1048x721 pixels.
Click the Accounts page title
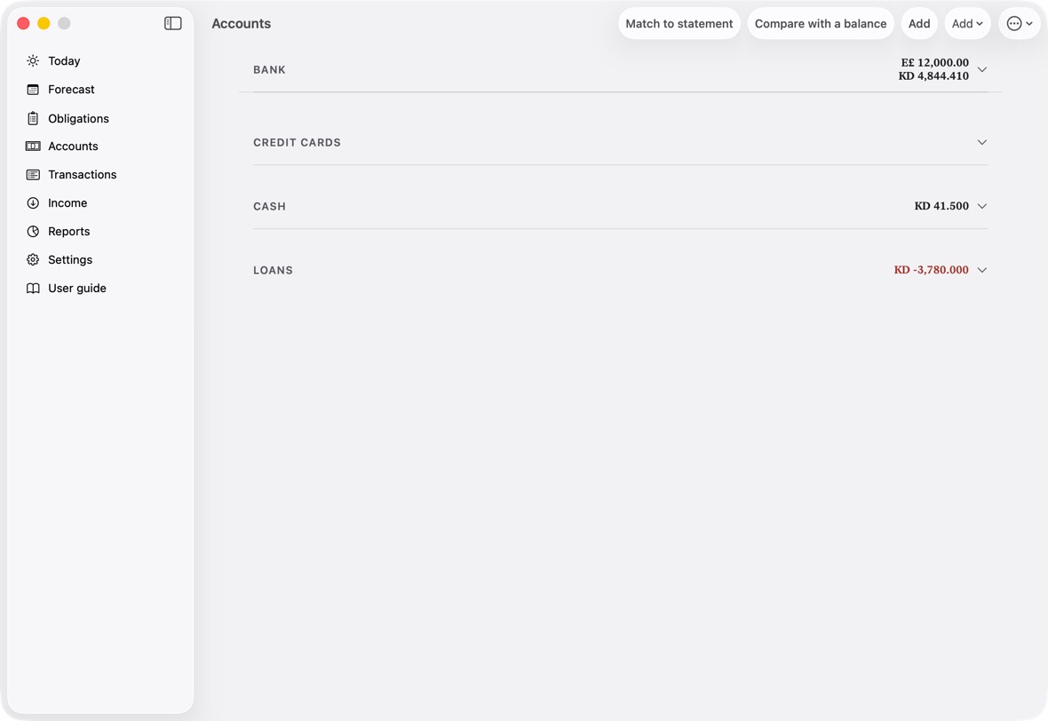242,23
